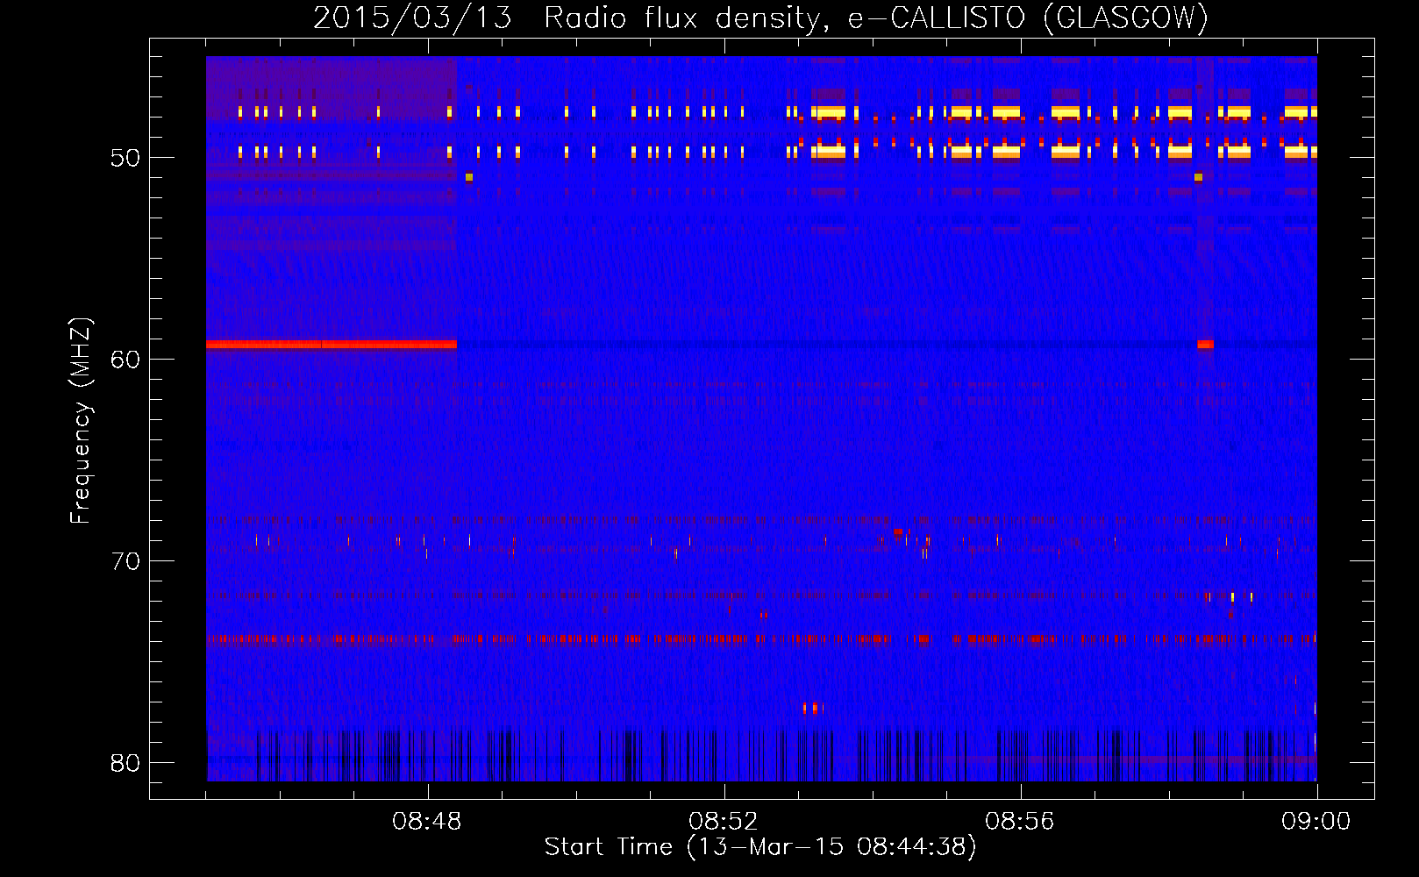
Task: Select the 08:52 time tick label
Action: coord(724,822)
